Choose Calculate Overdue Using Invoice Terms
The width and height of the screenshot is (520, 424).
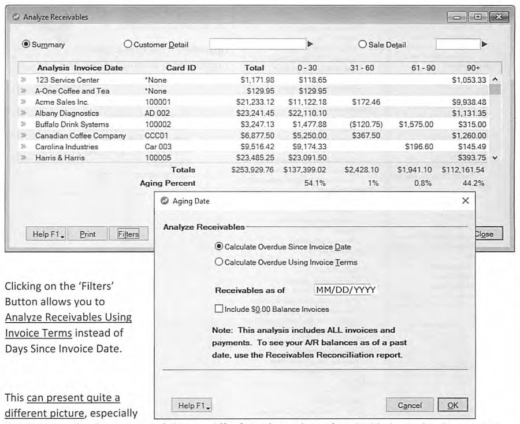point(218,262)
